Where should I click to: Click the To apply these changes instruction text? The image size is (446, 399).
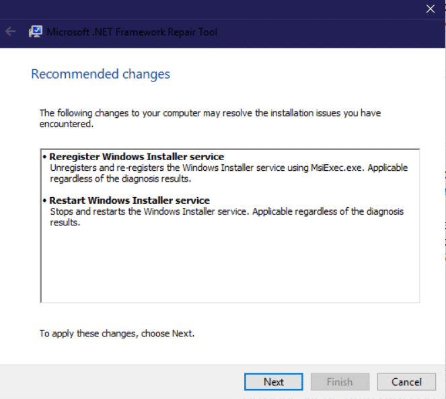[x=116, y=333]
